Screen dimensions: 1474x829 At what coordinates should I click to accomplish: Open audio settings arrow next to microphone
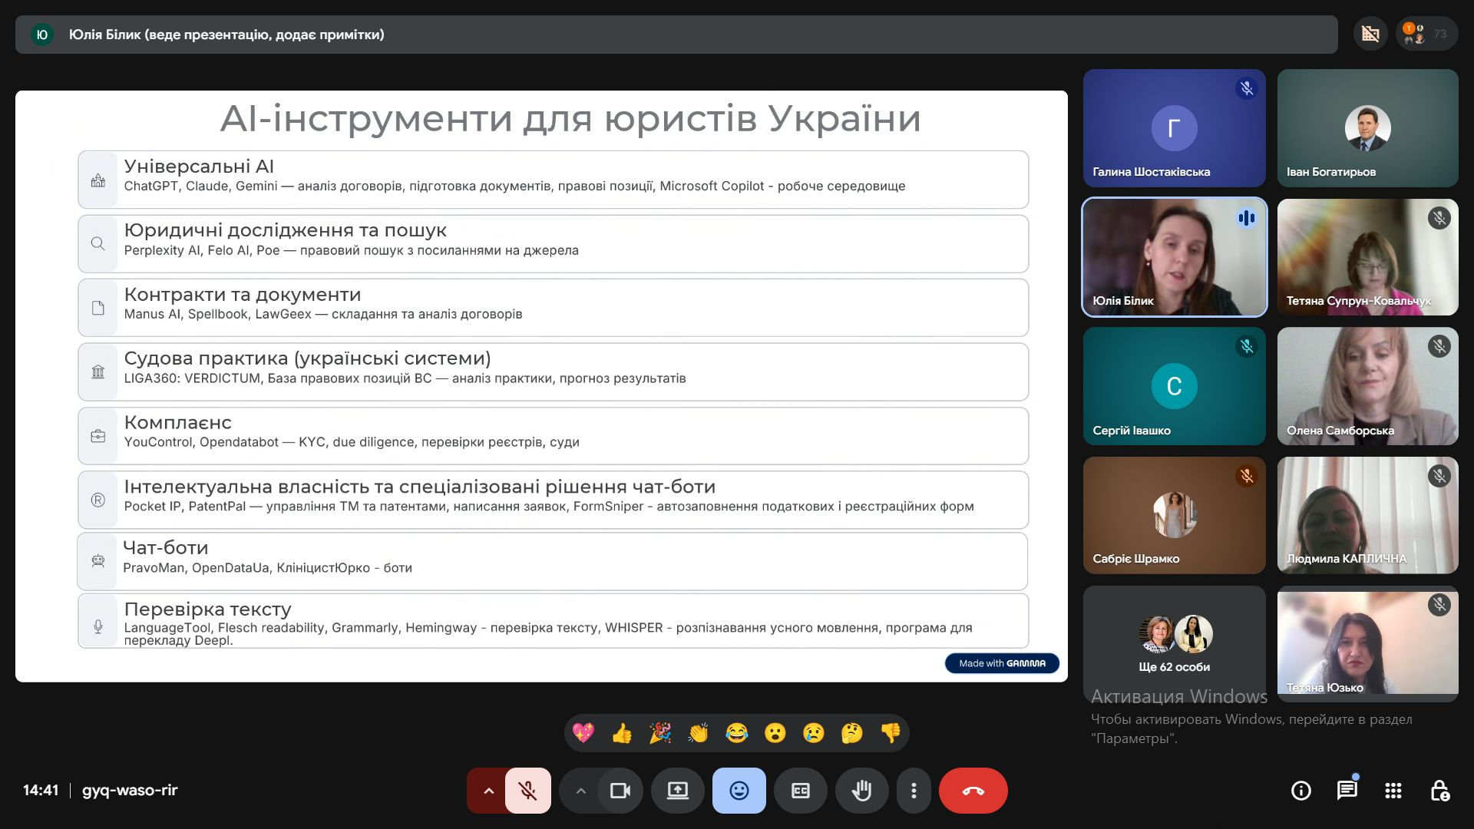(488, 791)
